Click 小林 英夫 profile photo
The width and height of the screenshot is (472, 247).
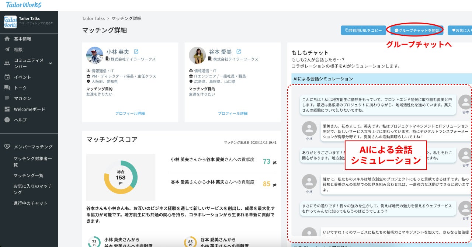tap(95, 55)
